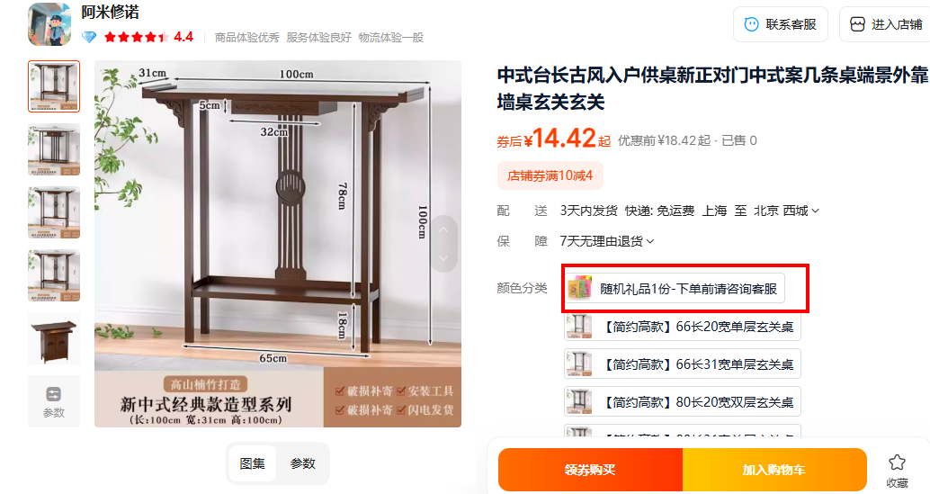Show next image with down arrow
This screenshot has height=494, width=930.
tap(444, 258)
